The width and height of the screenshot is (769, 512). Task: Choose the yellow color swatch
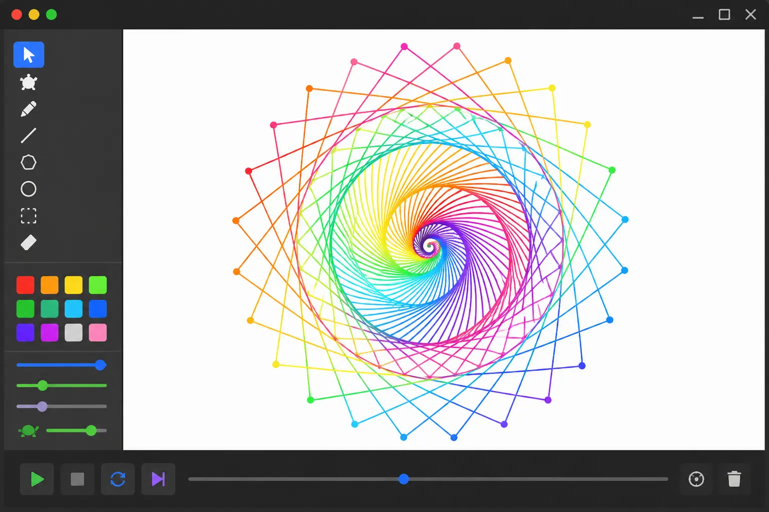74,285
